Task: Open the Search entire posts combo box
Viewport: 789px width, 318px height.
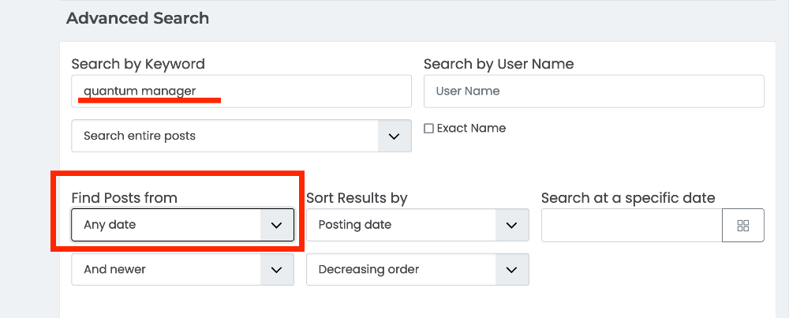Action: click(225, 136)
